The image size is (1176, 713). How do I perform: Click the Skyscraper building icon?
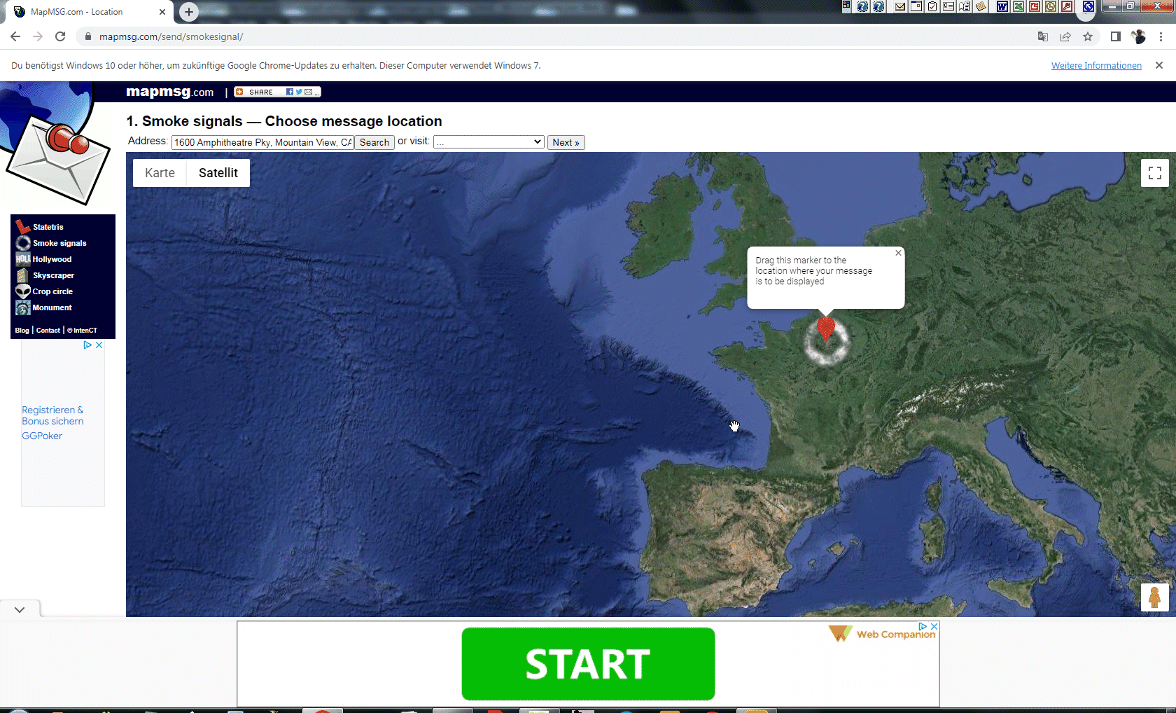coord(23,275)
